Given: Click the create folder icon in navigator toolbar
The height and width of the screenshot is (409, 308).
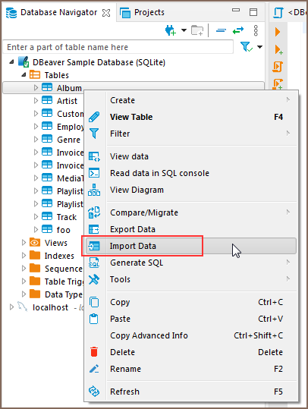Looking at the screenshot, I should point(197,30).
